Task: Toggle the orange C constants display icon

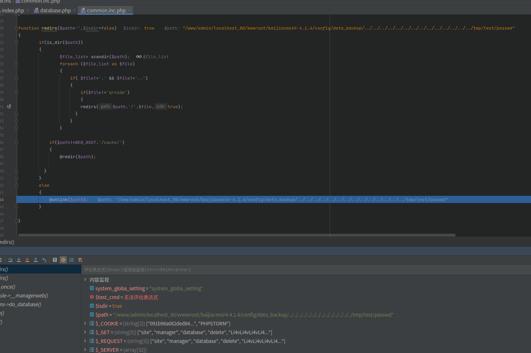Action: 63,260
